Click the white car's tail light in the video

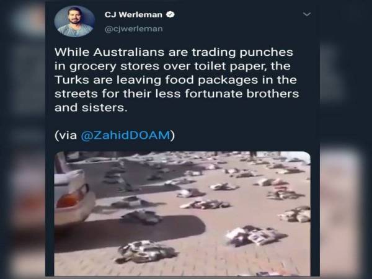tap(73, 197)
